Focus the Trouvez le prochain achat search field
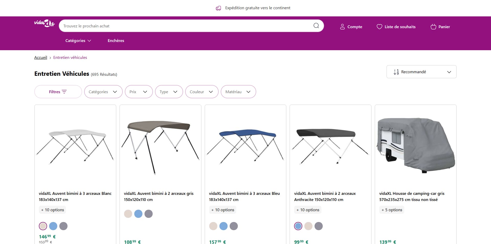This screenshot has width=491, height=244. click(187, 26)
